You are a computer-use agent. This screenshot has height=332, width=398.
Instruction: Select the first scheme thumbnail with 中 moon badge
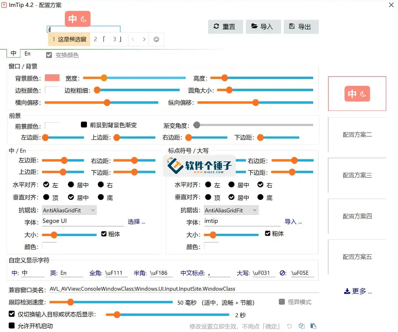pos(357,93)
